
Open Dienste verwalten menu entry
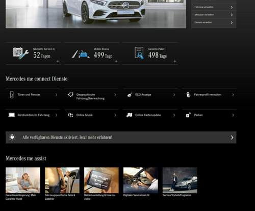pos(214,22)
